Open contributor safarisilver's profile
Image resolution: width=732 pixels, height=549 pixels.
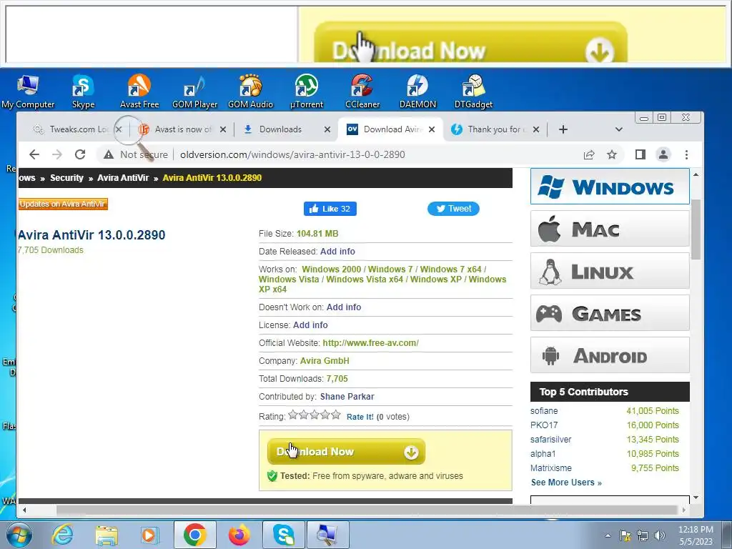click(x=551, y=440)
